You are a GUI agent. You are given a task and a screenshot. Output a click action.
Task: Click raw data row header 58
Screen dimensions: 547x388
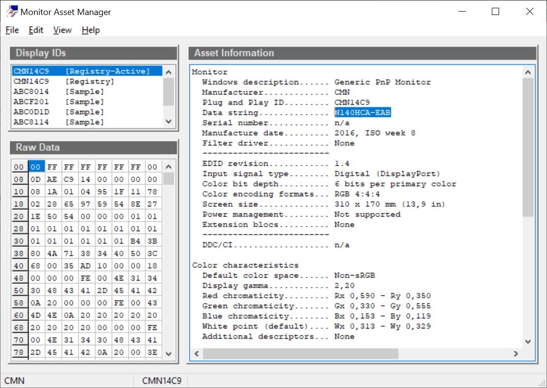tap(19, 303)
